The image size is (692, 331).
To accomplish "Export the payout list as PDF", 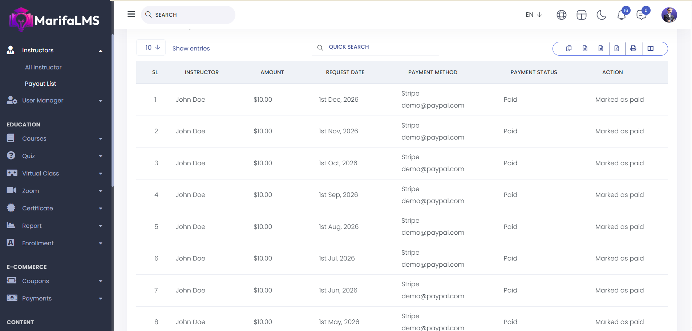I will click(x=617, y=49).
